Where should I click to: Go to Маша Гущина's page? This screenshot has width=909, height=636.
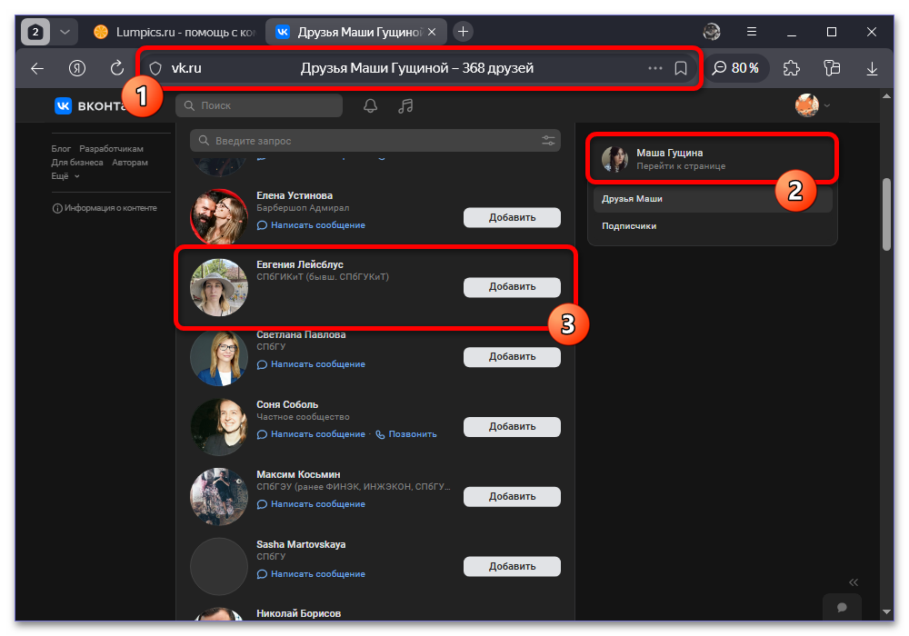point(713,159)
